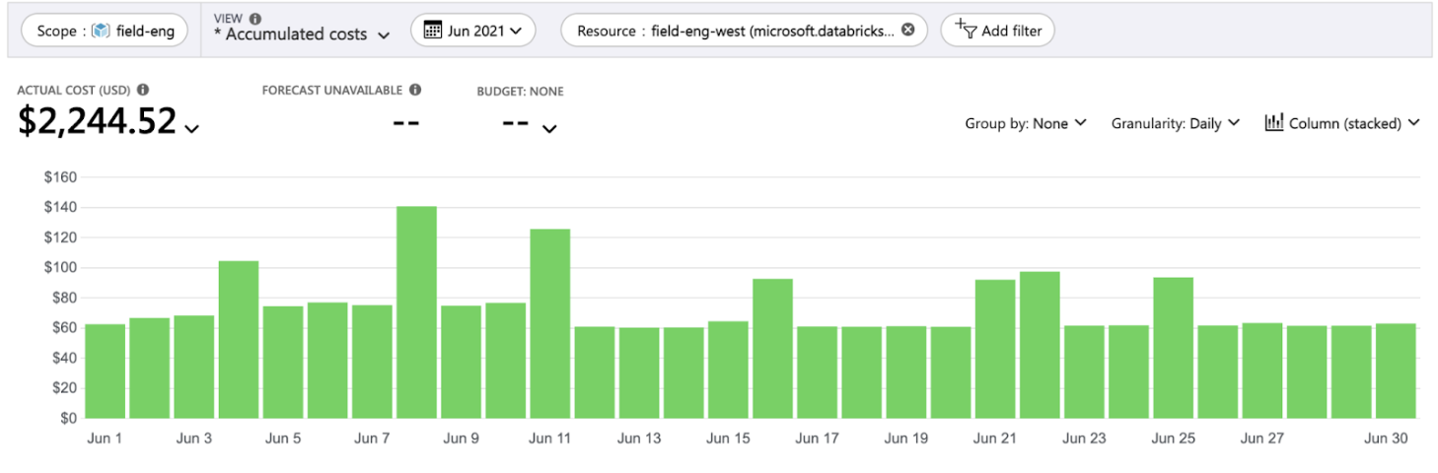Select the Jun 13 cost bar
The height and width of the screenshot is (473, 1438).
[x=639, y=372]
